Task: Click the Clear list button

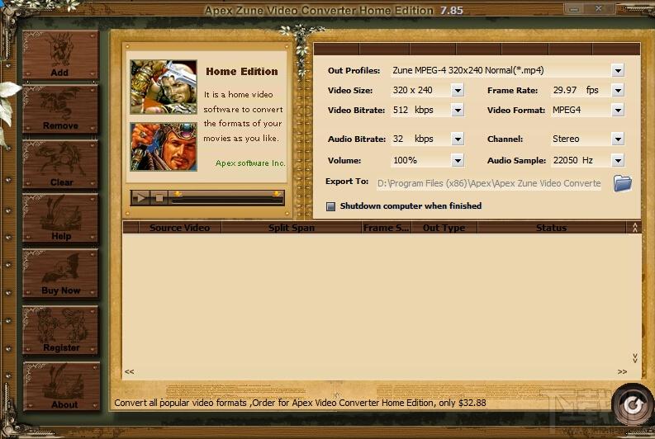Action: (x=60, y=164)
